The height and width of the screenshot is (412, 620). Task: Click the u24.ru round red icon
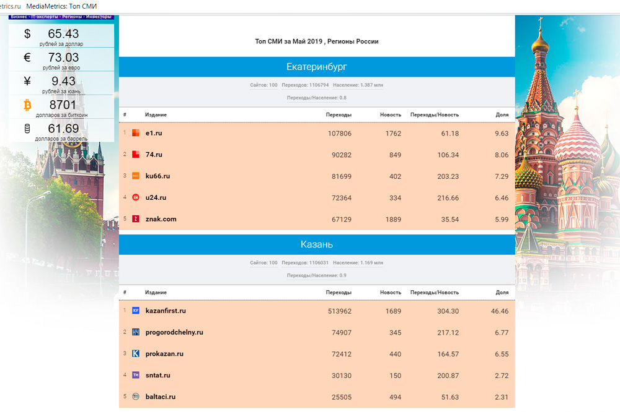[136, 197]
